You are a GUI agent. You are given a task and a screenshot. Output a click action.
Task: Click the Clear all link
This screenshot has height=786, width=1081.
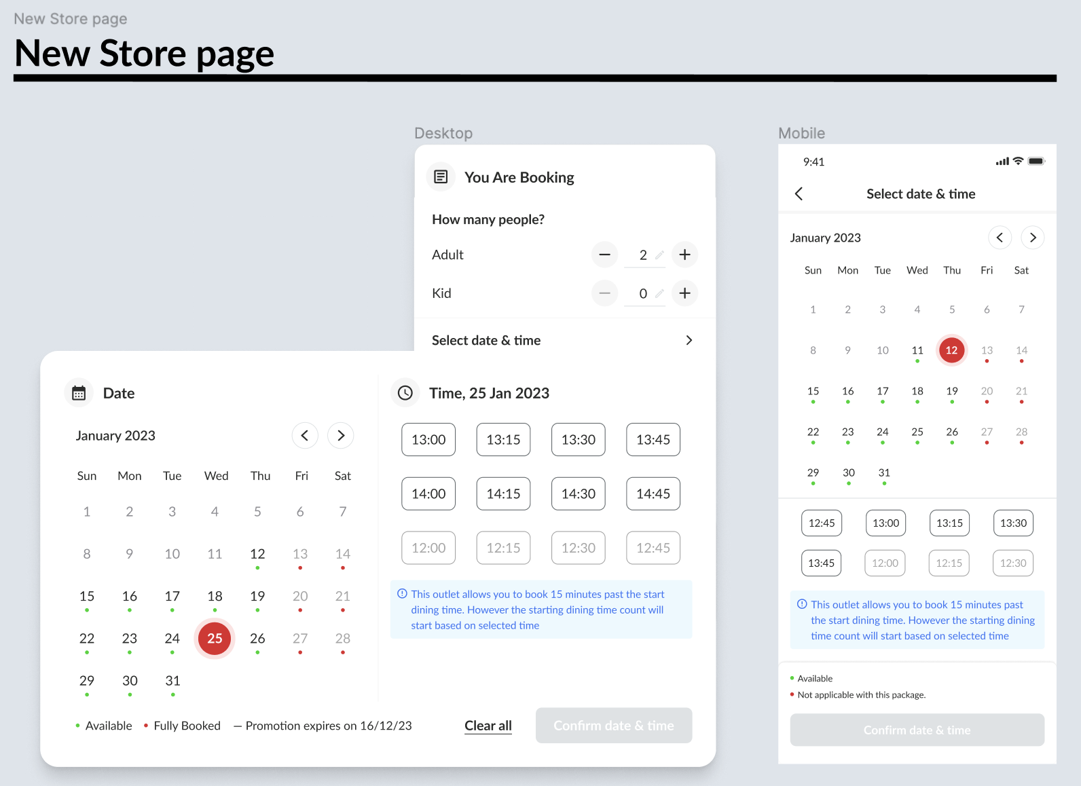click(488, 726)
